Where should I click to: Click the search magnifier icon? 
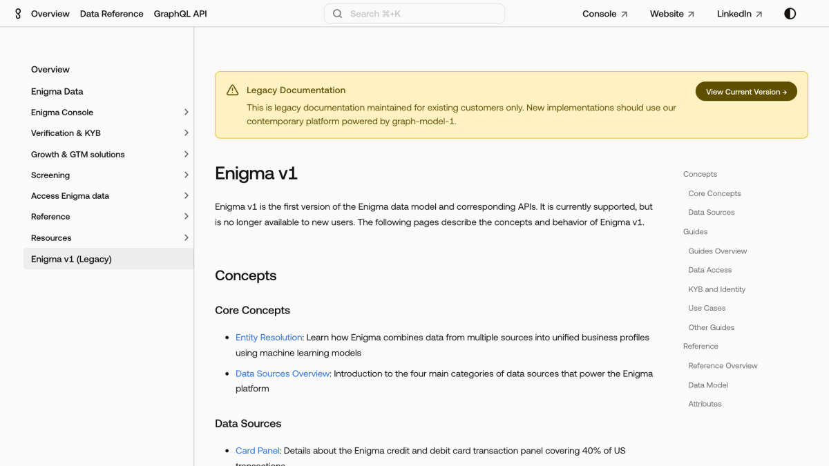(338, 14)
